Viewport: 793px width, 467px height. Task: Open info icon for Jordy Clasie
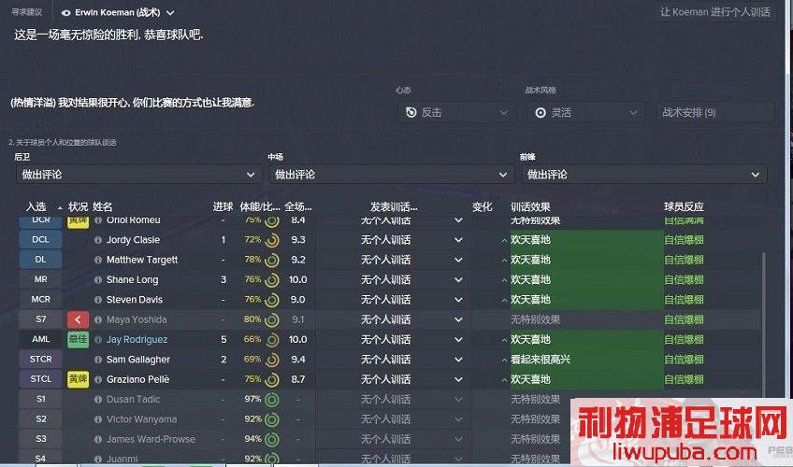tap(98, 240)
